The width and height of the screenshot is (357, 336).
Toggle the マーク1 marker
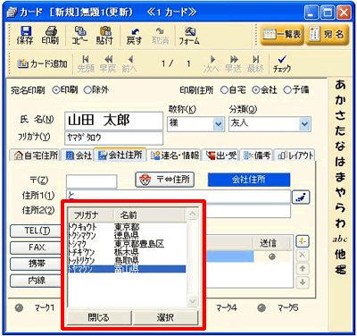[x=19, y=308]
